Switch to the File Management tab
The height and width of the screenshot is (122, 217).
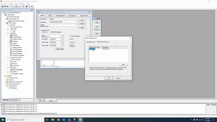[x=60, y=16]
